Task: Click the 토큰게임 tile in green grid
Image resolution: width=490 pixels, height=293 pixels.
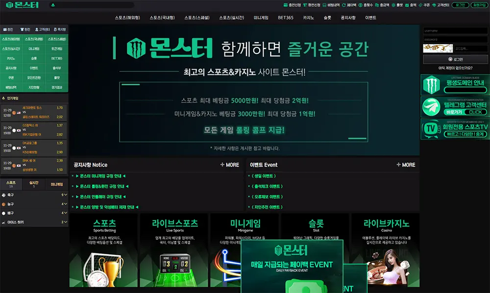Action: click(57, 49)
